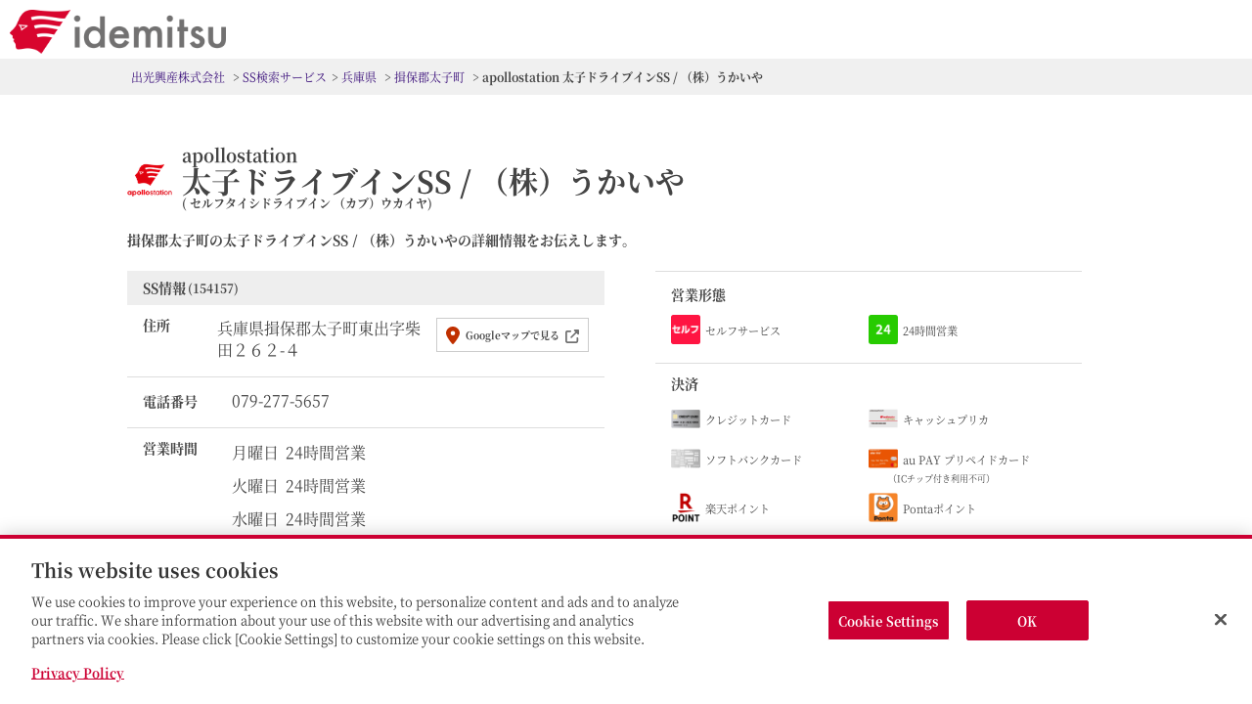The image size is (1252, 704).
Task: Open 出光興産株式会社 breadcrumb link
Action: click(x=178, y=77)
